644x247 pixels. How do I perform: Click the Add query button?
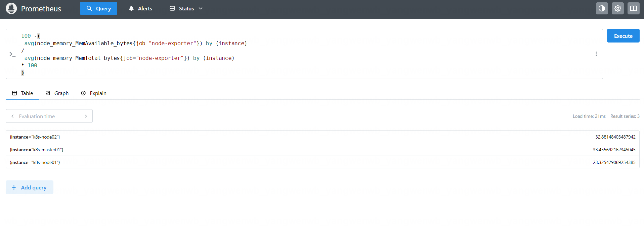point(30,187)
